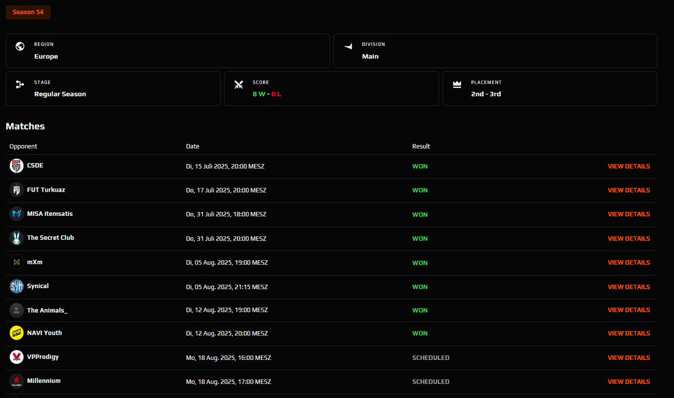Screen dimensions: 674x398
Task: Click The Secret Club opponent name
Action: click(x=51, y=238)
